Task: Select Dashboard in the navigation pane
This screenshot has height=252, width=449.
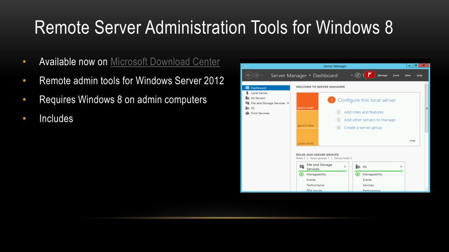Action: pos(266,88)
